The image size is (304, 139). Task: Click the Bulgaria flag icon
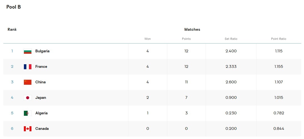(28, 51)
